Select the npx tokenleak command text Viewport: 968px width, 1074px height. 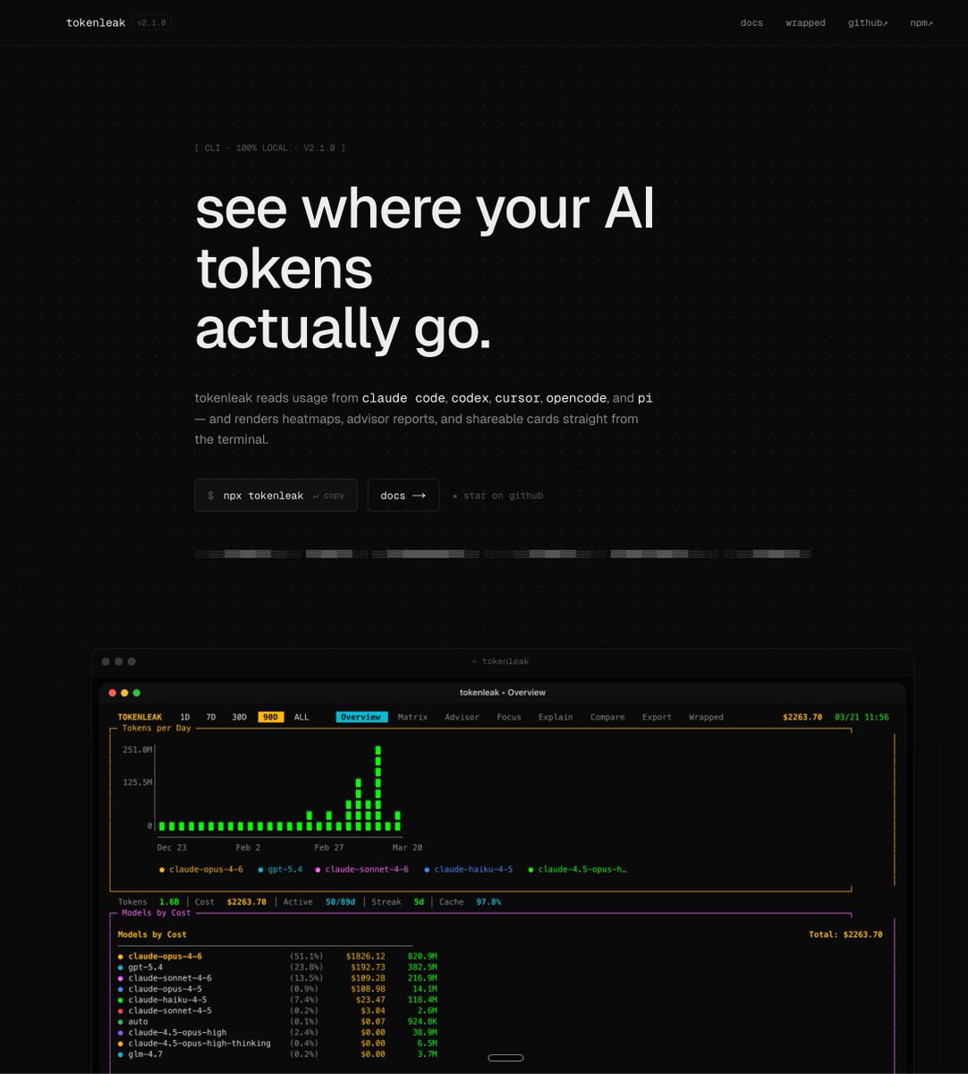click(263, 495)
